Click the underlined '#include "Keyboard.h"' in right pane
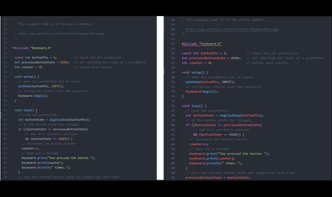This screenshot has width=332, height=197. coord(202,44)
